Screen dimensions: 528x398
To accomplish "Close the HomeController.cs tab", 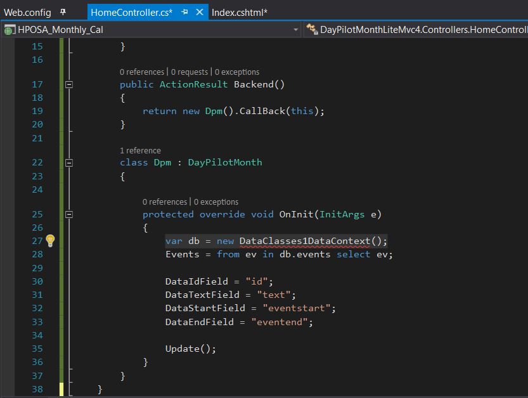I will click(199, 12).
